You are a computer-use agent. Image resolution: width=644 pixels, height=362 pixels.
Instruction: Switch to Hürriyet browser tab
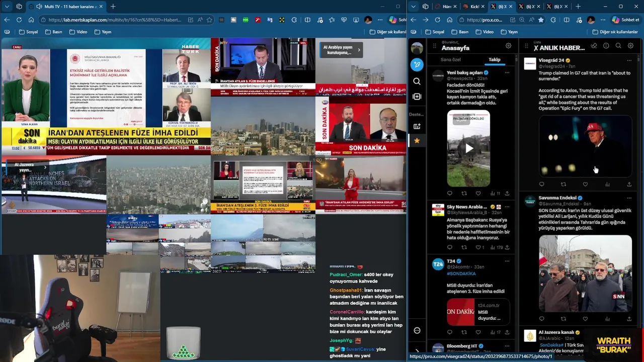(446, 7)
